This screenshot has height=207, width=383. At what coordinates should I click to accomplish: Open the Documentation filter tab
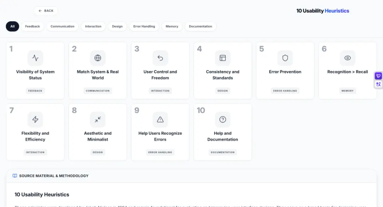[x=200, y=26]
